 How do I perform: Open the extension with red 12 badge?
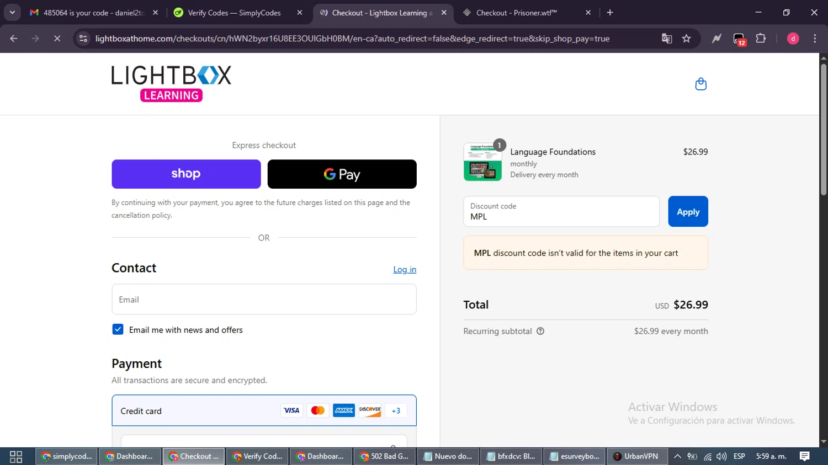point(739,39)
